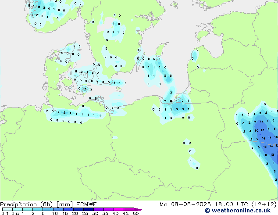Select the 35–40 mm violet legend swatch
The image size is (278, 215).
108,209
